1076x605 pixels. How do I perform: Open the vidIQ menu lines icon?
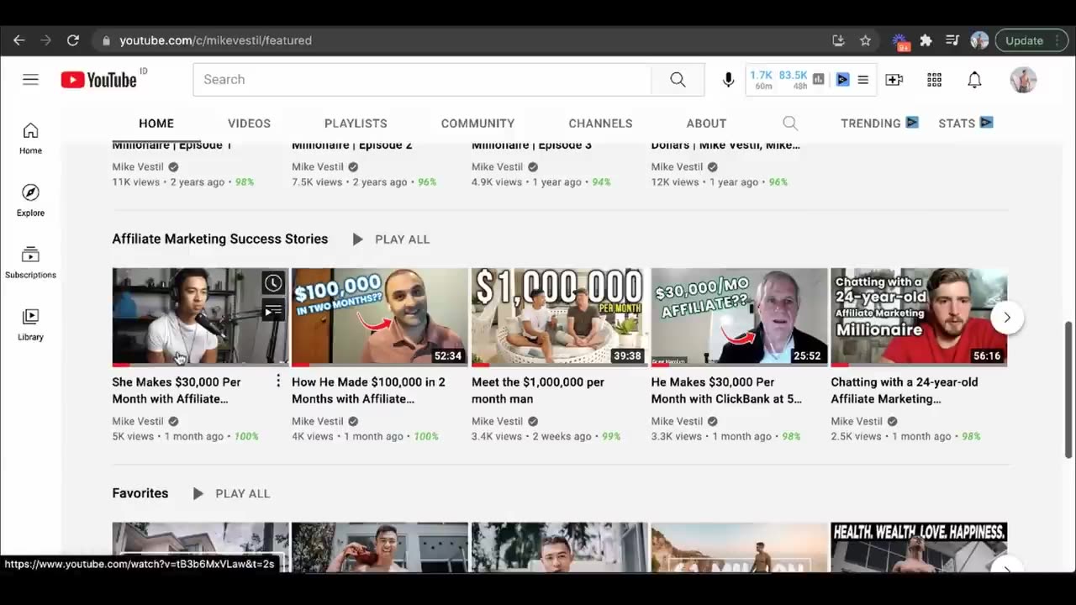tap(862, 80)
